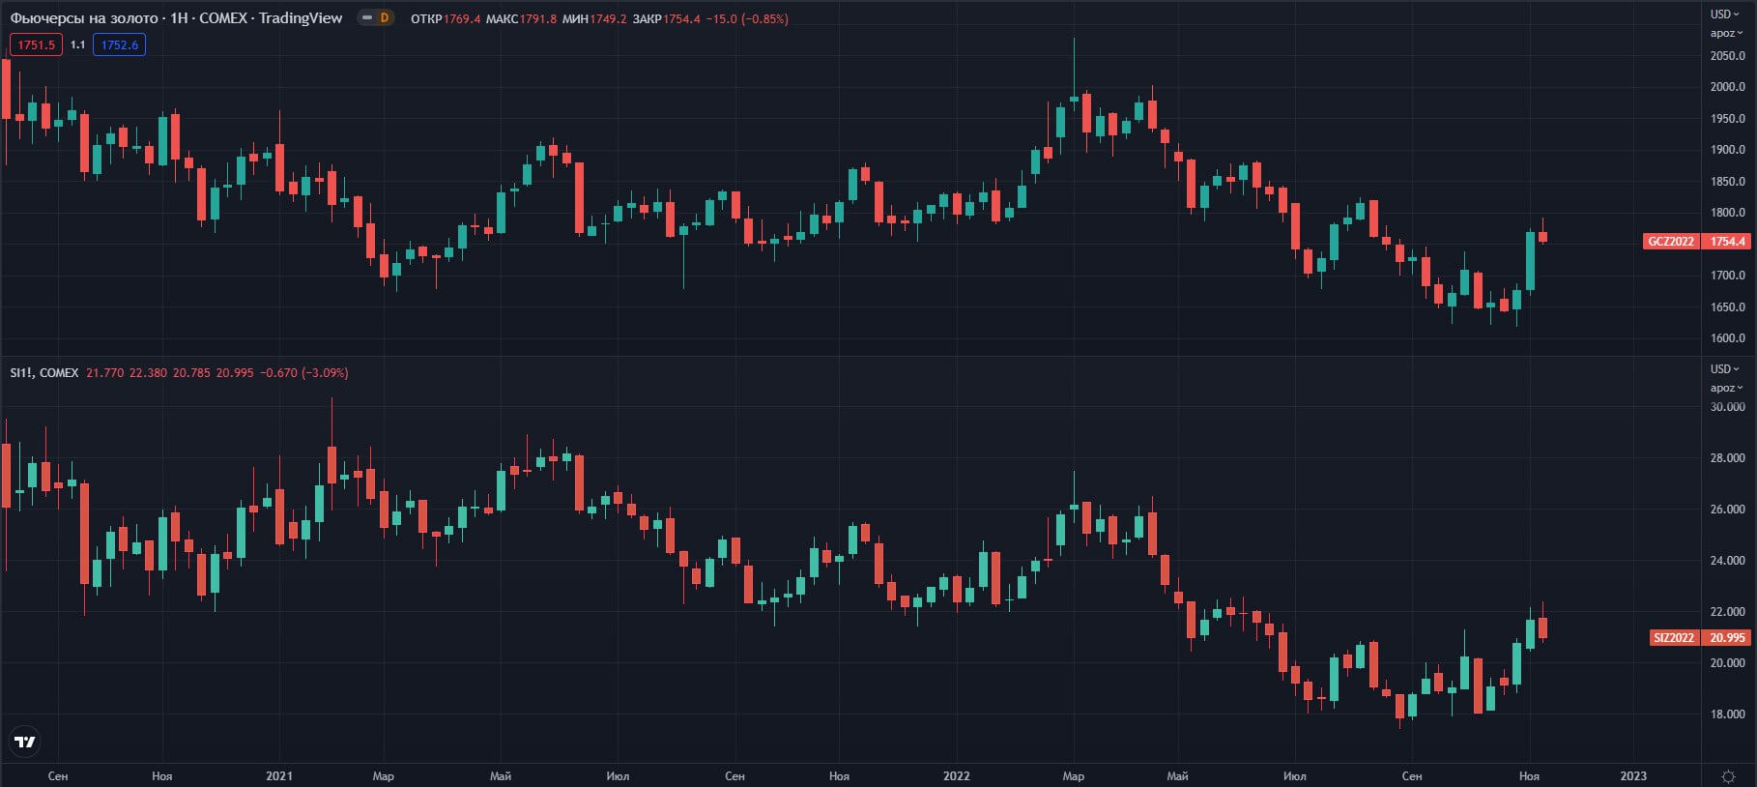Click the 2000.0 price scale label
Viewport: 1757px width, 787px height.
pos(1728,87)
